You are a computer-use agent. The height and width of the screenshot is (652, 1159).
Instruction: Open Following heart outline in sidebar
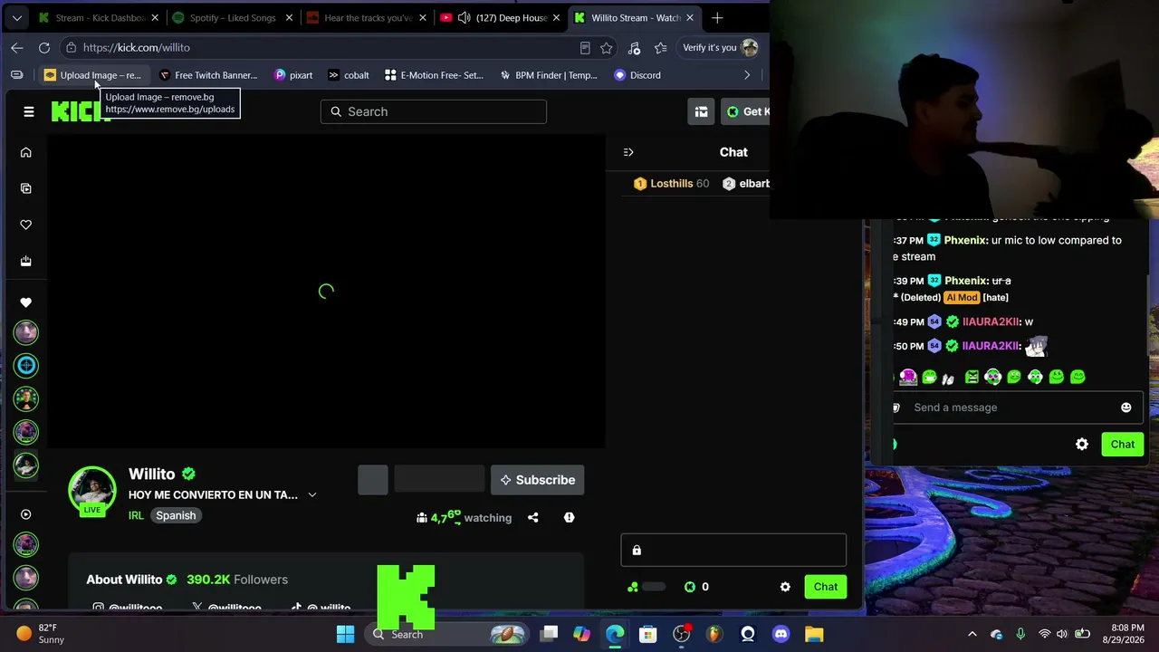26,225
